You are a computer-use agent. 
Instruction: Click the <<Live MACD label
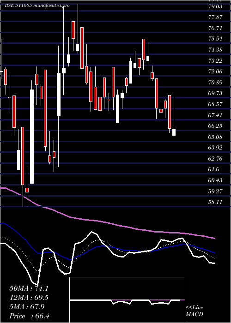point(195,311)
